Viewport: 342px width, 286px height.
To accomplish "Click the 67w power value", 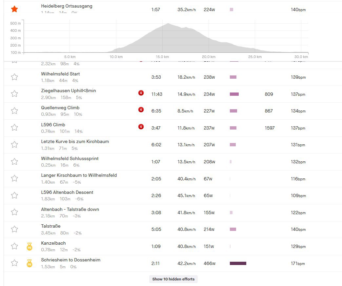I will point(208,179).
